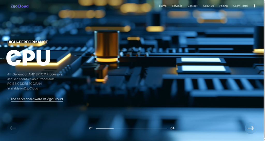265x141 pixels.
Task: Click the PCIE 5.0 DDR5 ECC RAM line
Action: (x=24, y=84)
